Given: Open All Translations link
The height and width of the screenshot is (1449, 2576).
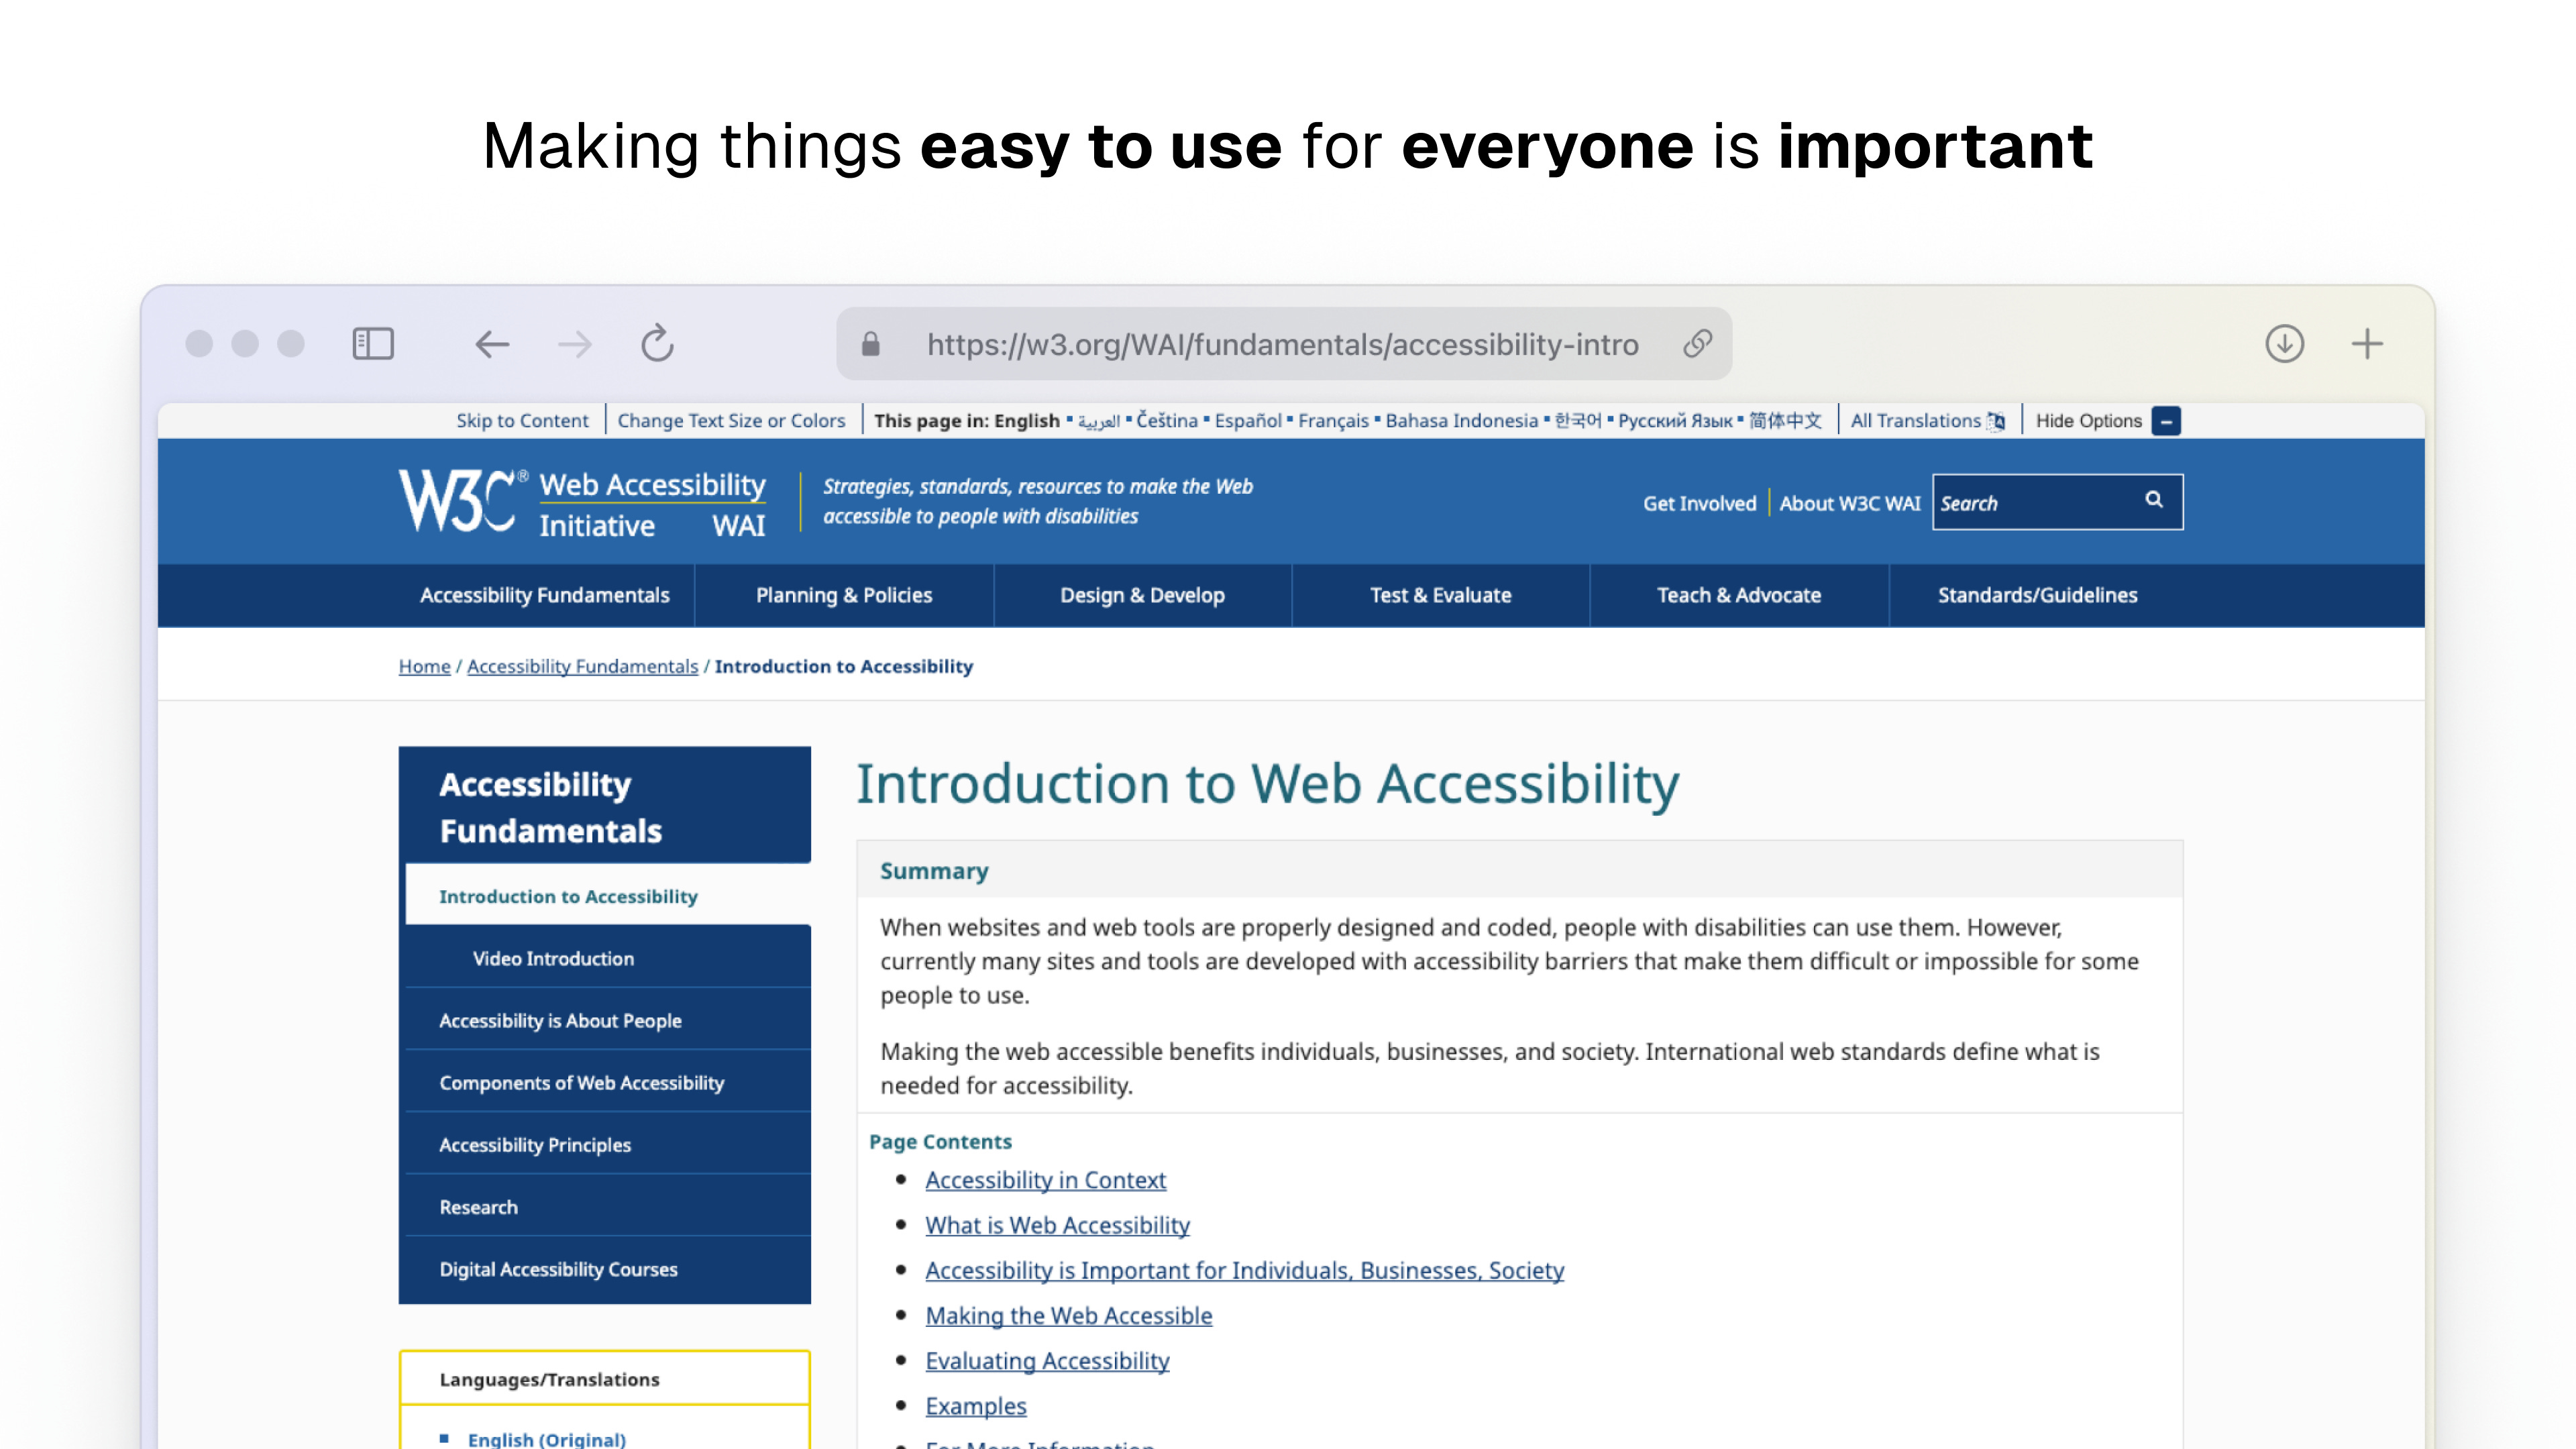Looking at the screenshot, I should point(1915,421).
